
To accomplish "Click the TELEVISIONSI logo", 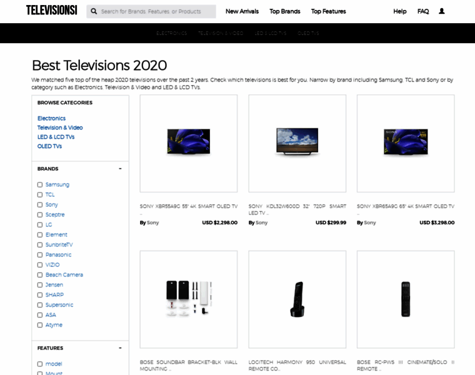I will click(51, 10).
